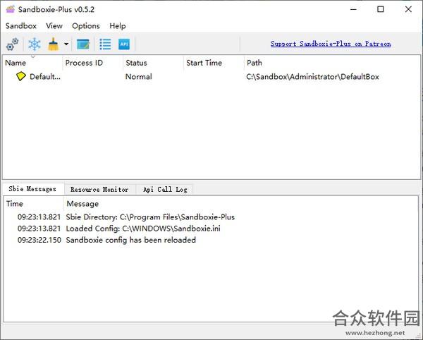
Task: Select the Loaded Config message row
Action: tap(143, 229)
